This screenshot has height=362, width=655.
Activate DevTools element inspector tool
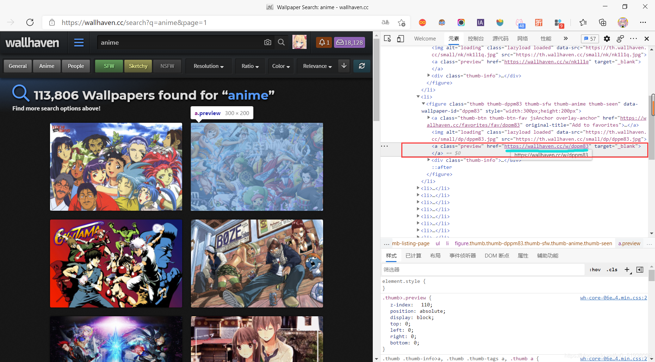(388, 39)
